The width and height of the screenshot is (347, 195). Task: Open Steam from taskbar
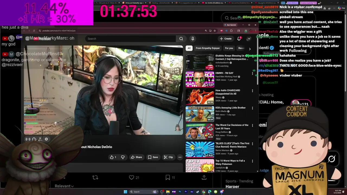(198, 192)
